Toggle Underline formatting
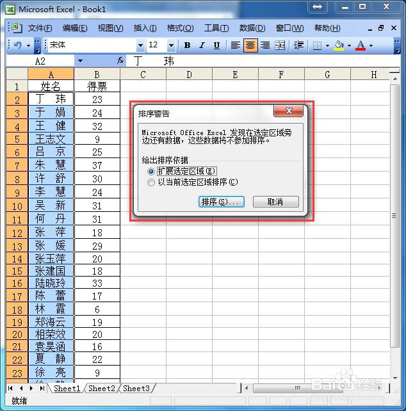The height and width of the screenshot is (411, 406). coord(216,45)
